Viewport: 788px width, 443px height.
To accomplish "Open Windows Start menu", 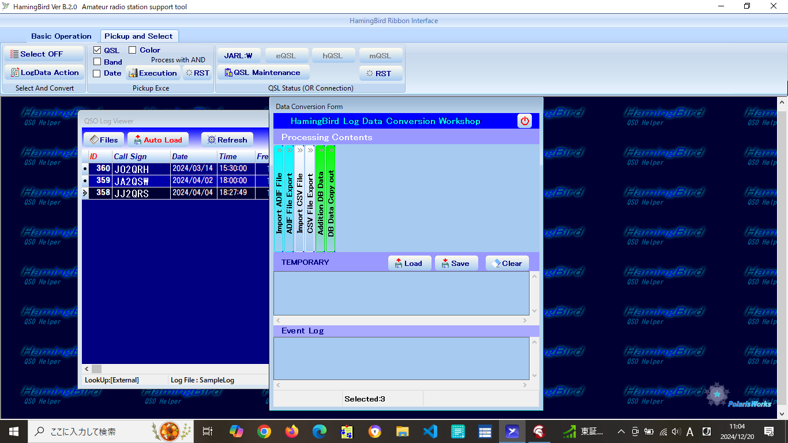I will coord(14,431).
